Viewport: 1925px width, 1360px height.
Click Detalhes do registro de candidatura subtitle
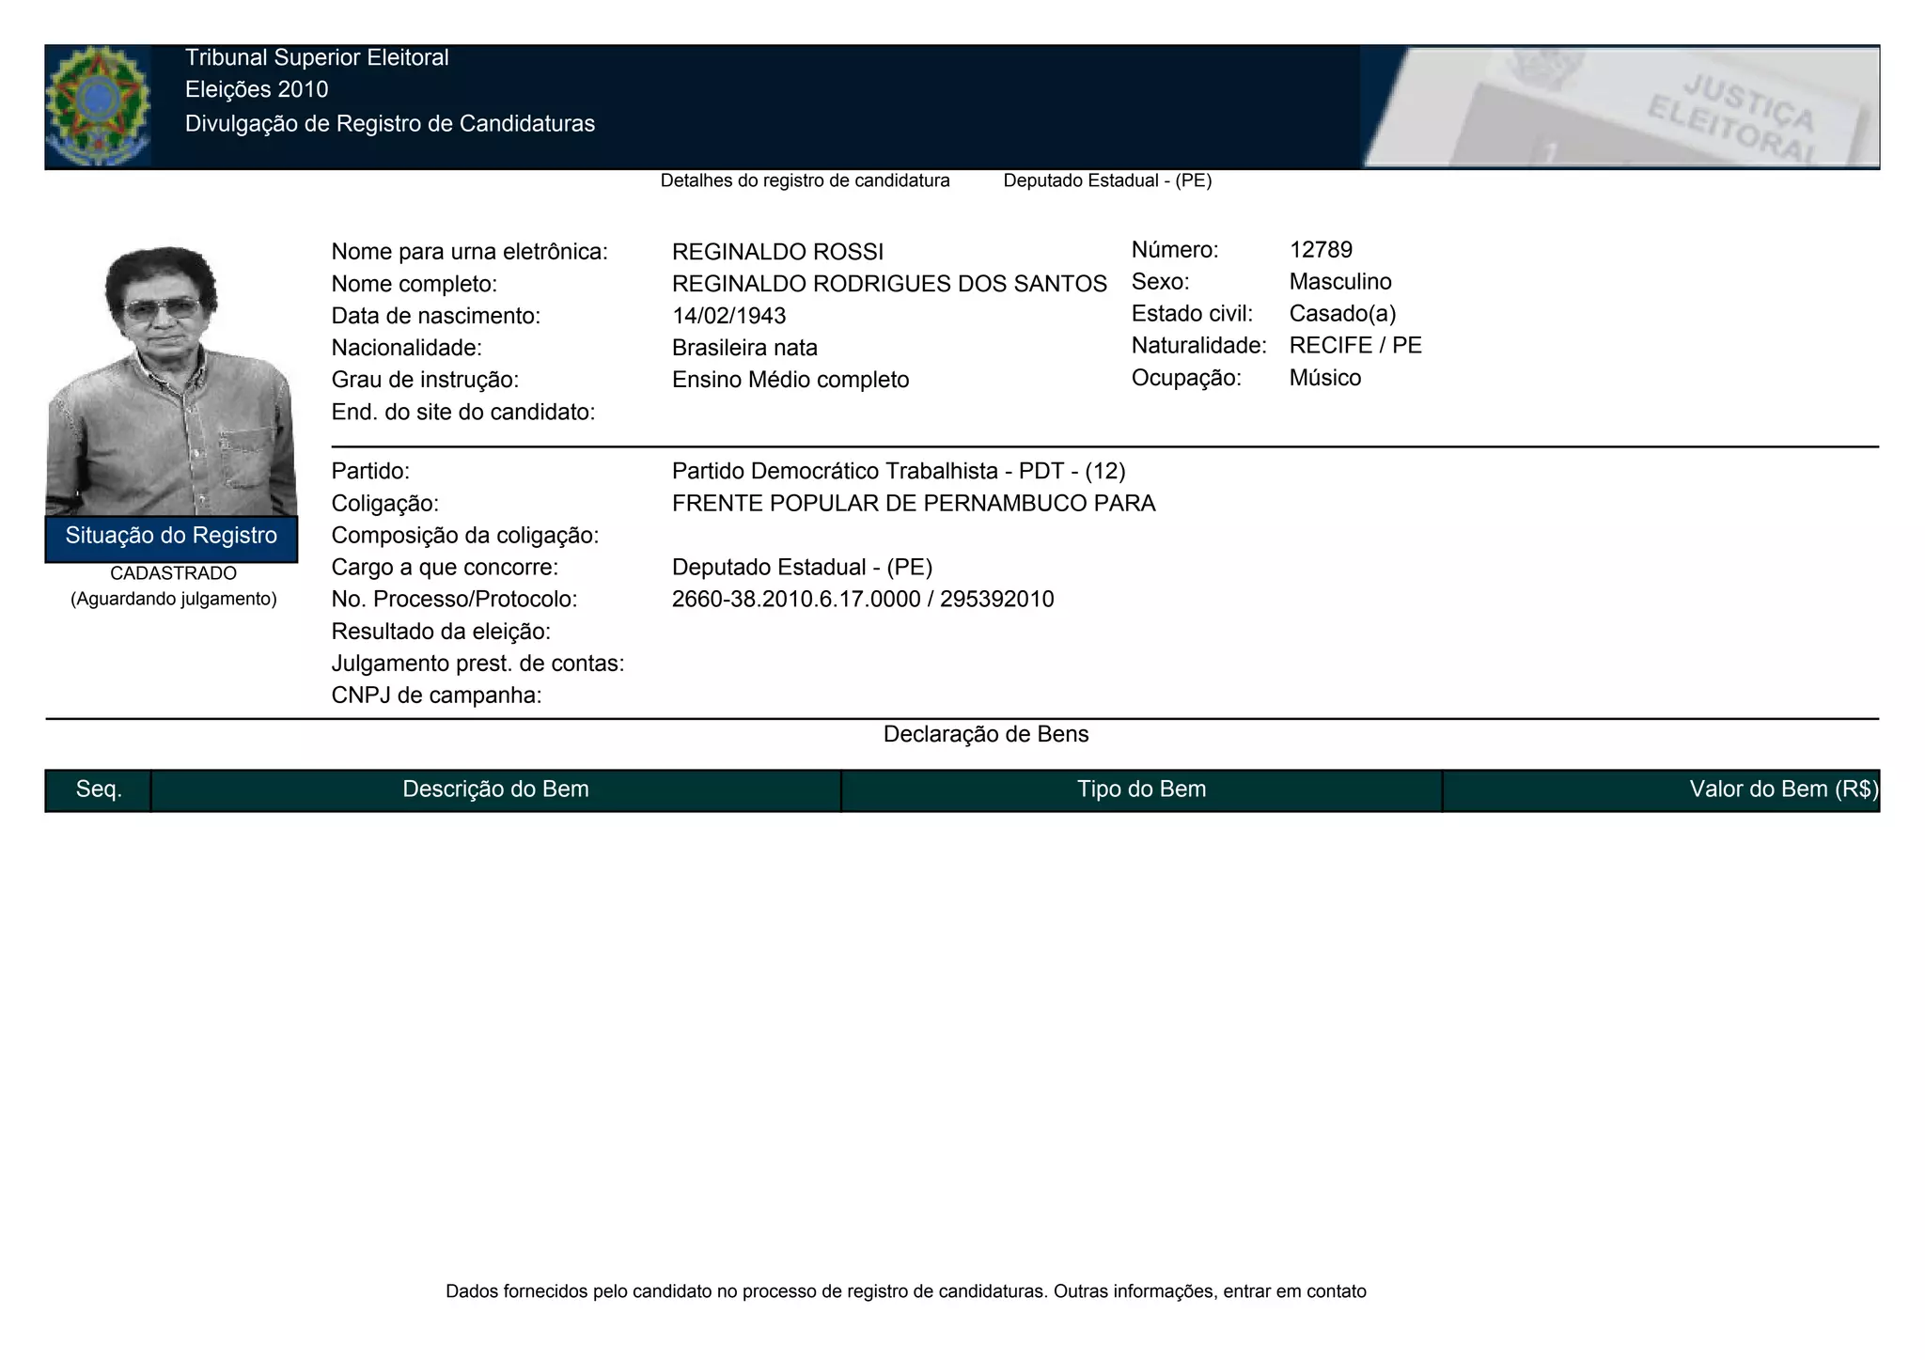pyautogui.click(x=805, y=180)
